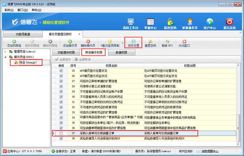The width and height of the screenshot is (244, 156).
Task: Collapse the 操作员组 (0001) tree node
Action: pos(5,57)
